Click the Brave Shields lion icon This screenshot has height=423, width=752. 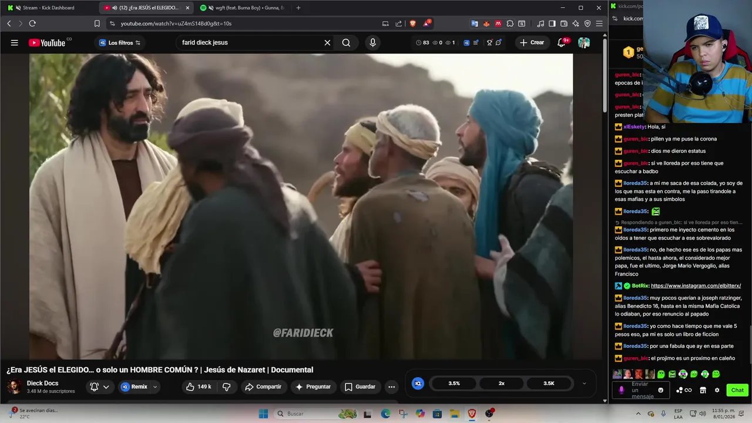click(x=413, y=23)
